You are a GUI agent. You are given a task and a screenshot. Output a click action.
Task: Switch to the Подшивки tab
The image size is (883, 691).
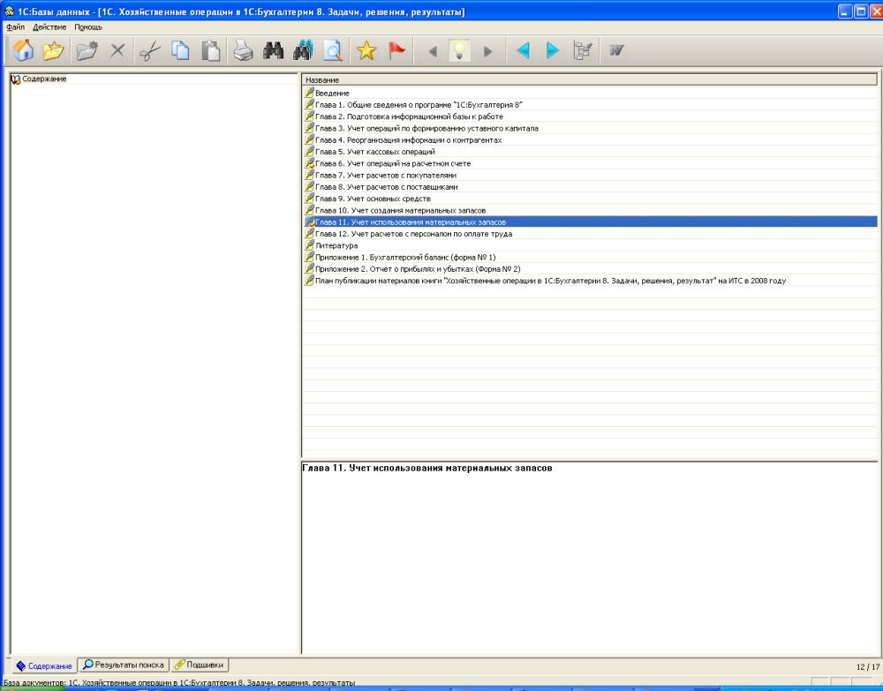199,665
